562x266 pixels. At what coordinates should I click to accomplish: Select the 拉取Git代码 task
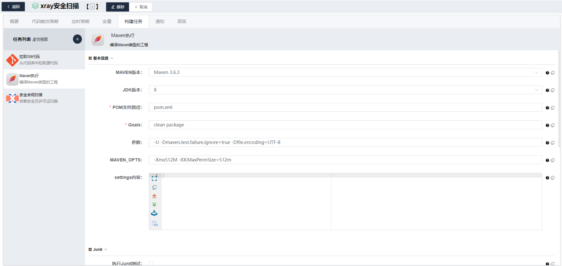click(44, 60)
